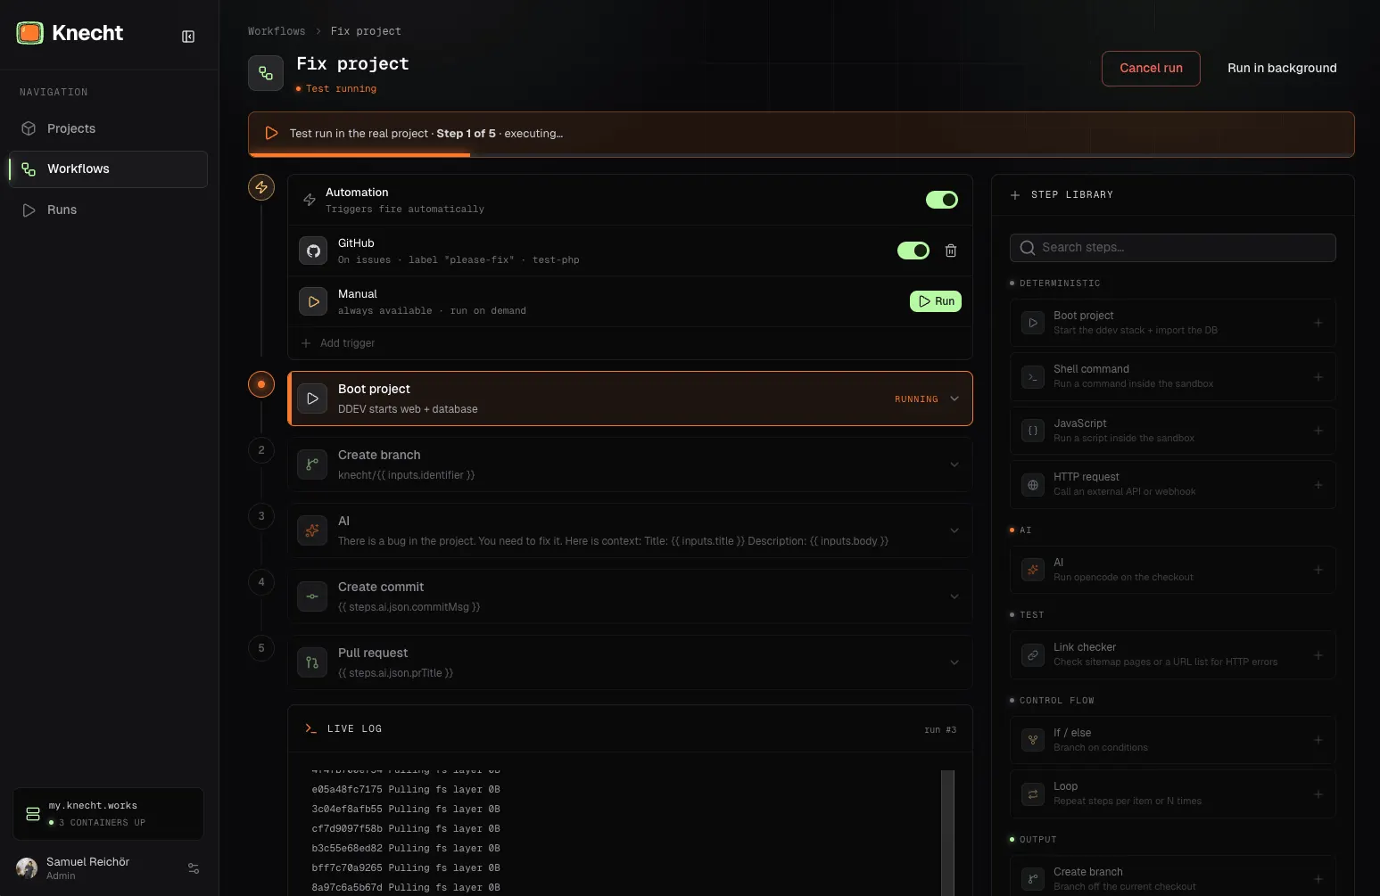This screenshot has width=1380, height=896.
Task: Click the my.knecht.works server status card
Action: coord(109,813)
